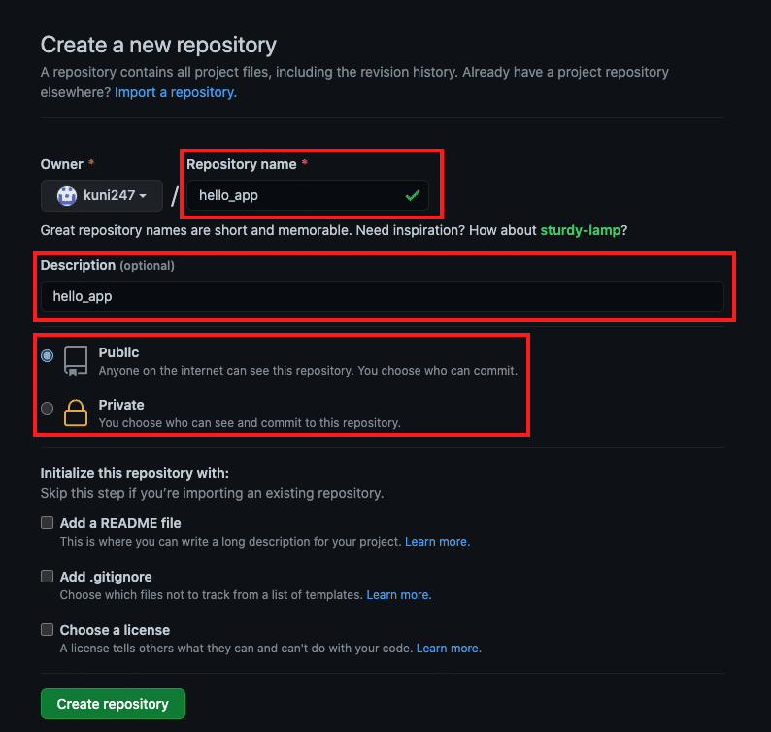
Task: Click the Private option label text
Action: click(121, 405)
